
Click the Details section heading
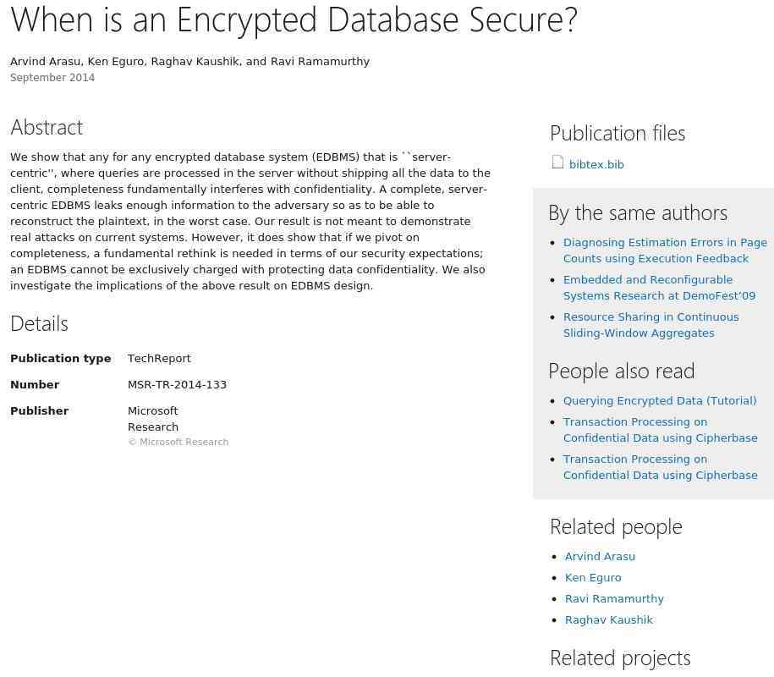pos(39,324)
